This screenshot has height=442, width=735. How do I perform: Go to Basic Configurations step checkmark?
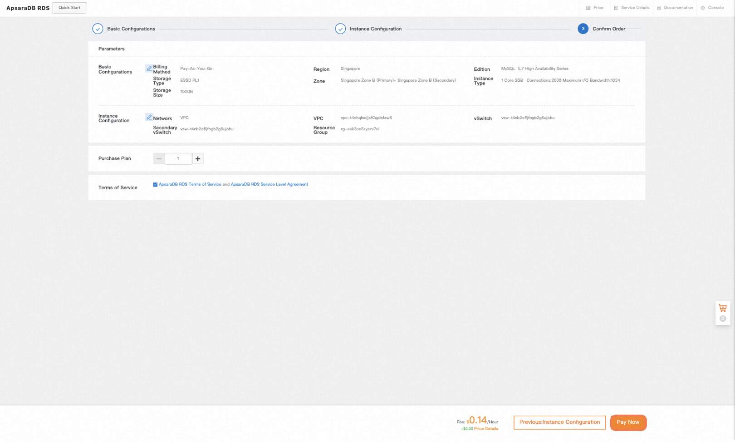(98, 29)
